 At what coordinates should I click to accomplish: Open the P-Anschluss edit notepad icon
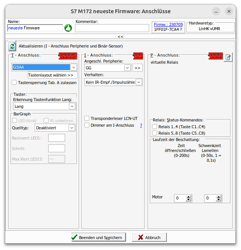pyautogui.click(x=228, y=57)
